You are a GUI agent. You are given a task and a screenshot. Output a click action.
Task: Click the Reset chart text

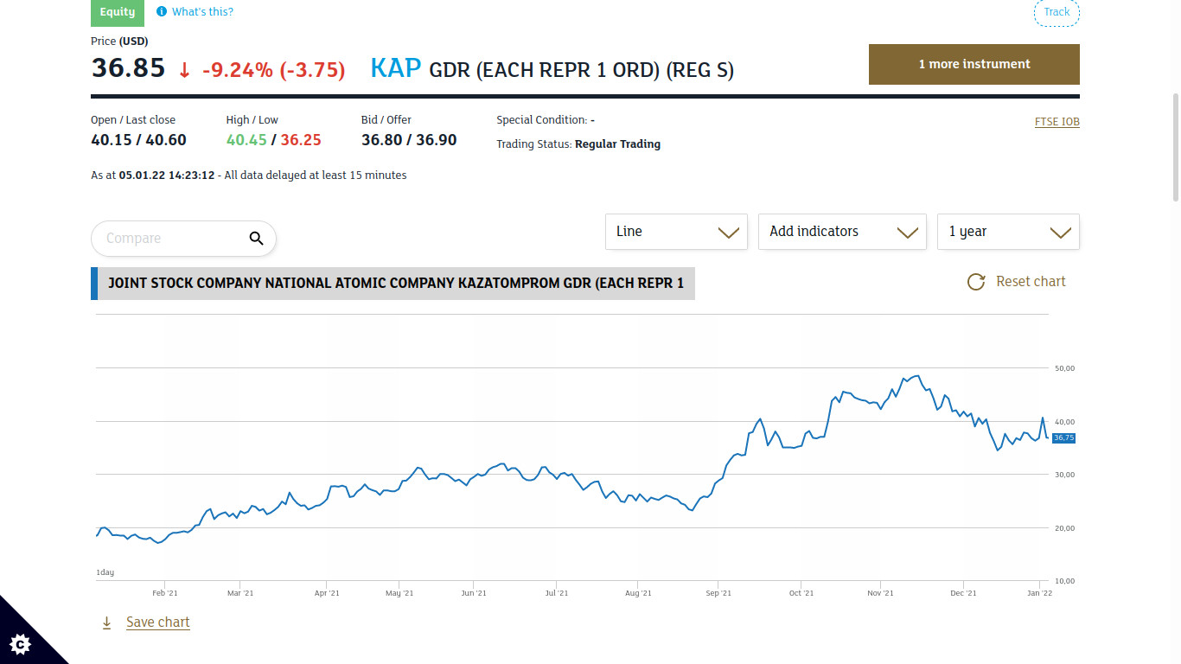(1031, 282)
